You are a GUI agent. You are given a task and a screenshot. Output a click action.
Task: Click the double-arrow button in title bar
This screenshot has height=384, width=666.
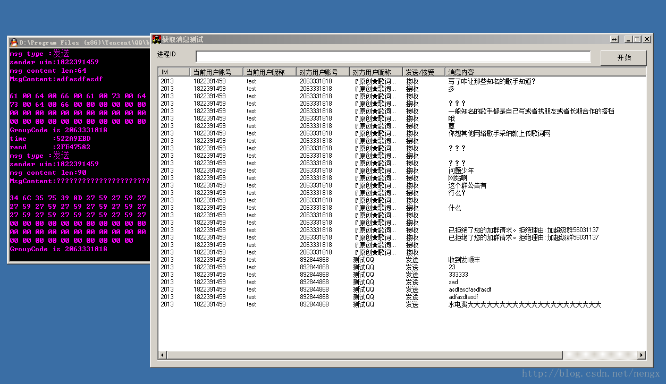(x=614, y=39)
